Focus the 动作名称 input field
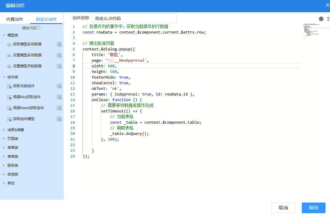The width and height of the screenshot is (330, 215). click(134, 18)
